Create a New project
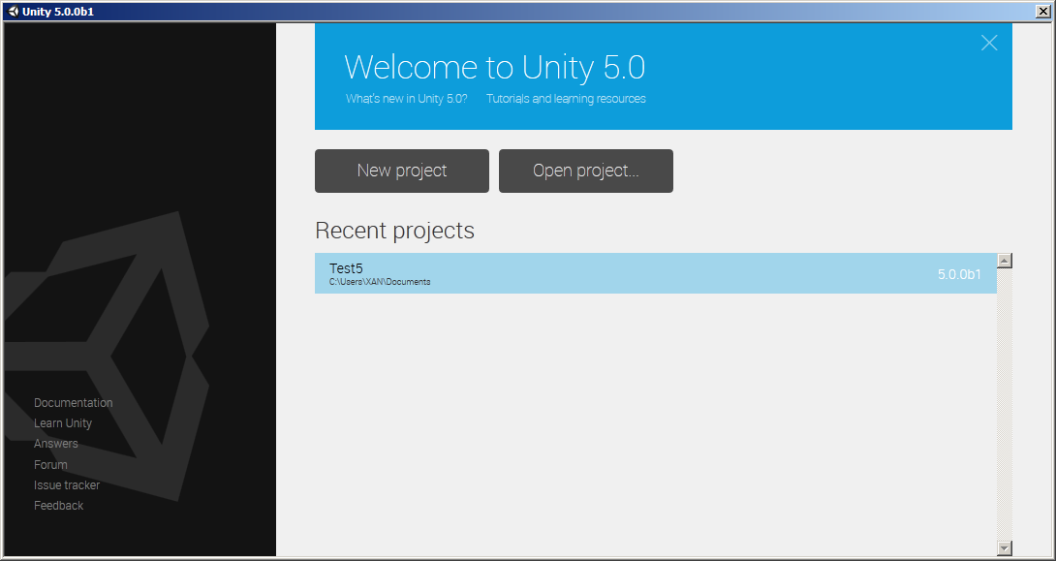 click(402, 171)
